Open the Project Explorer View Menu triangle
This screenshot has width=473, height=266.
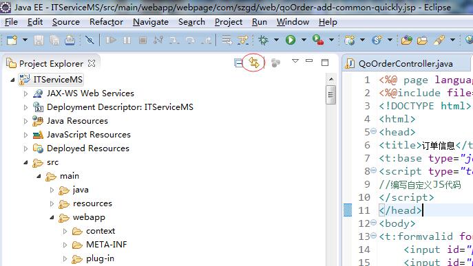coord(295,61)
